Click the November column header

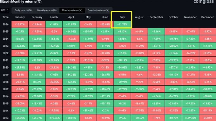point(190,17)
